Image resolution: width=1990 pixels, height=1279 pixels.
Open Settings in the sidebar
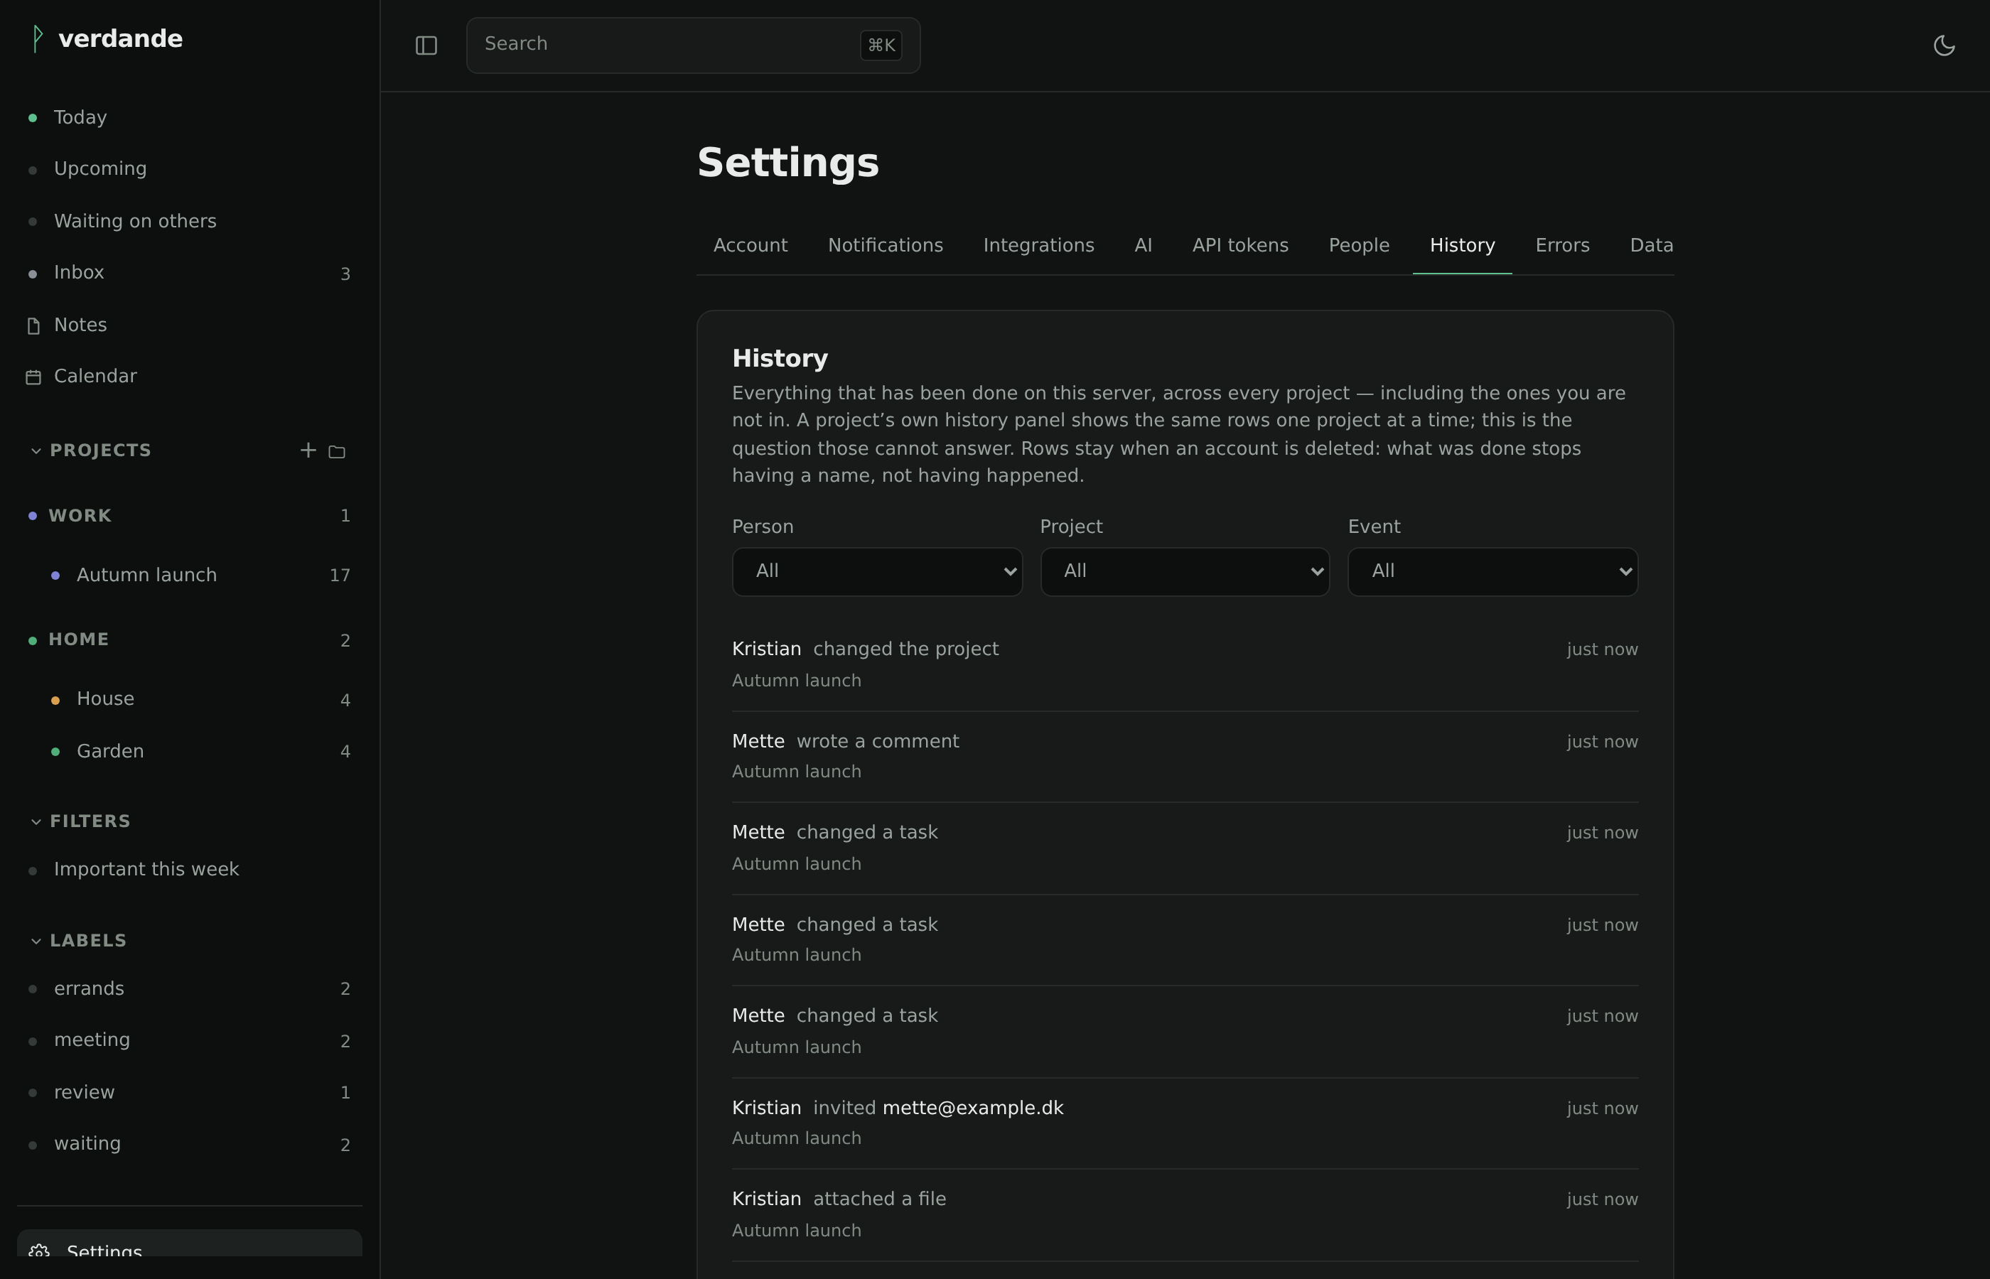click(189, 1243)
